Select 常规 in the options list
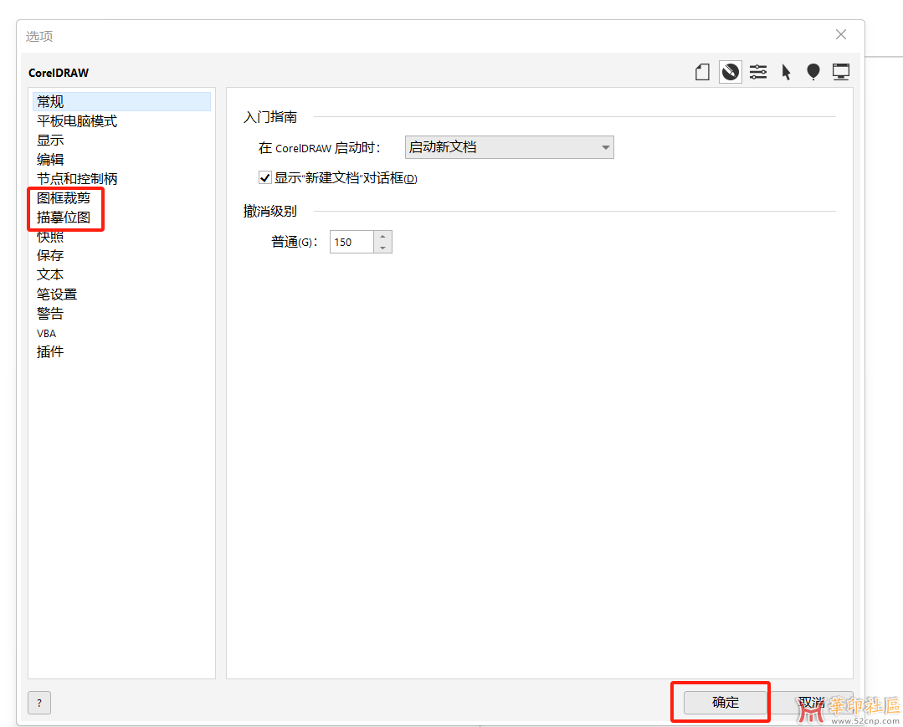 121,102
